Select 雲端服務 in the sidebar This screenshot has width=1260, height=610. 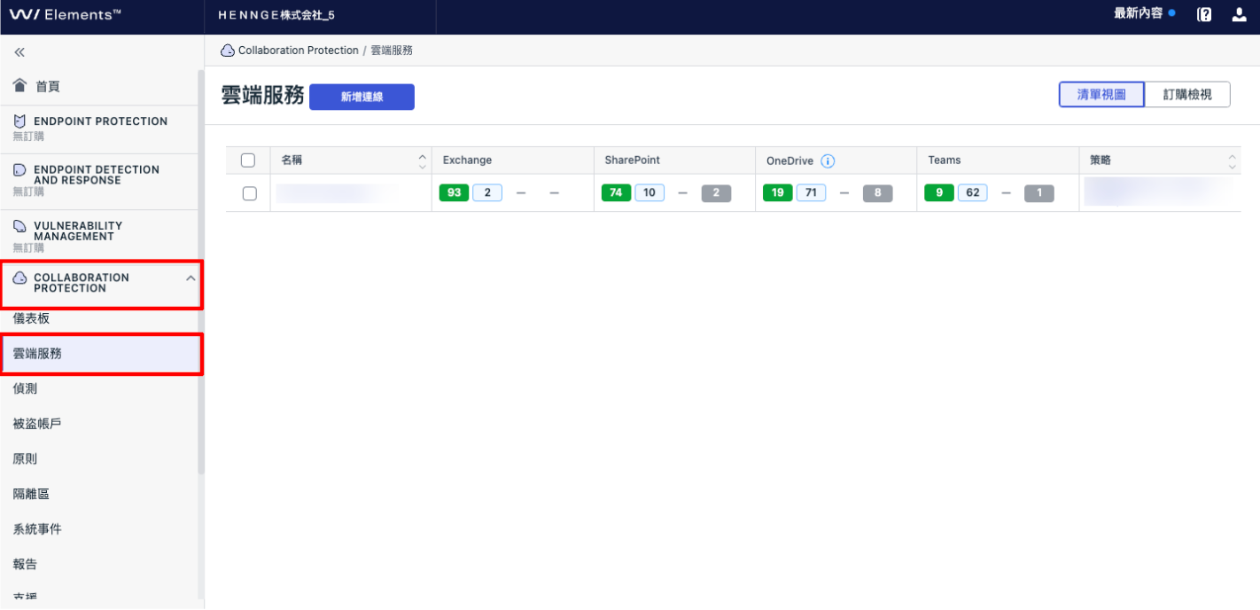coord(100,354)
